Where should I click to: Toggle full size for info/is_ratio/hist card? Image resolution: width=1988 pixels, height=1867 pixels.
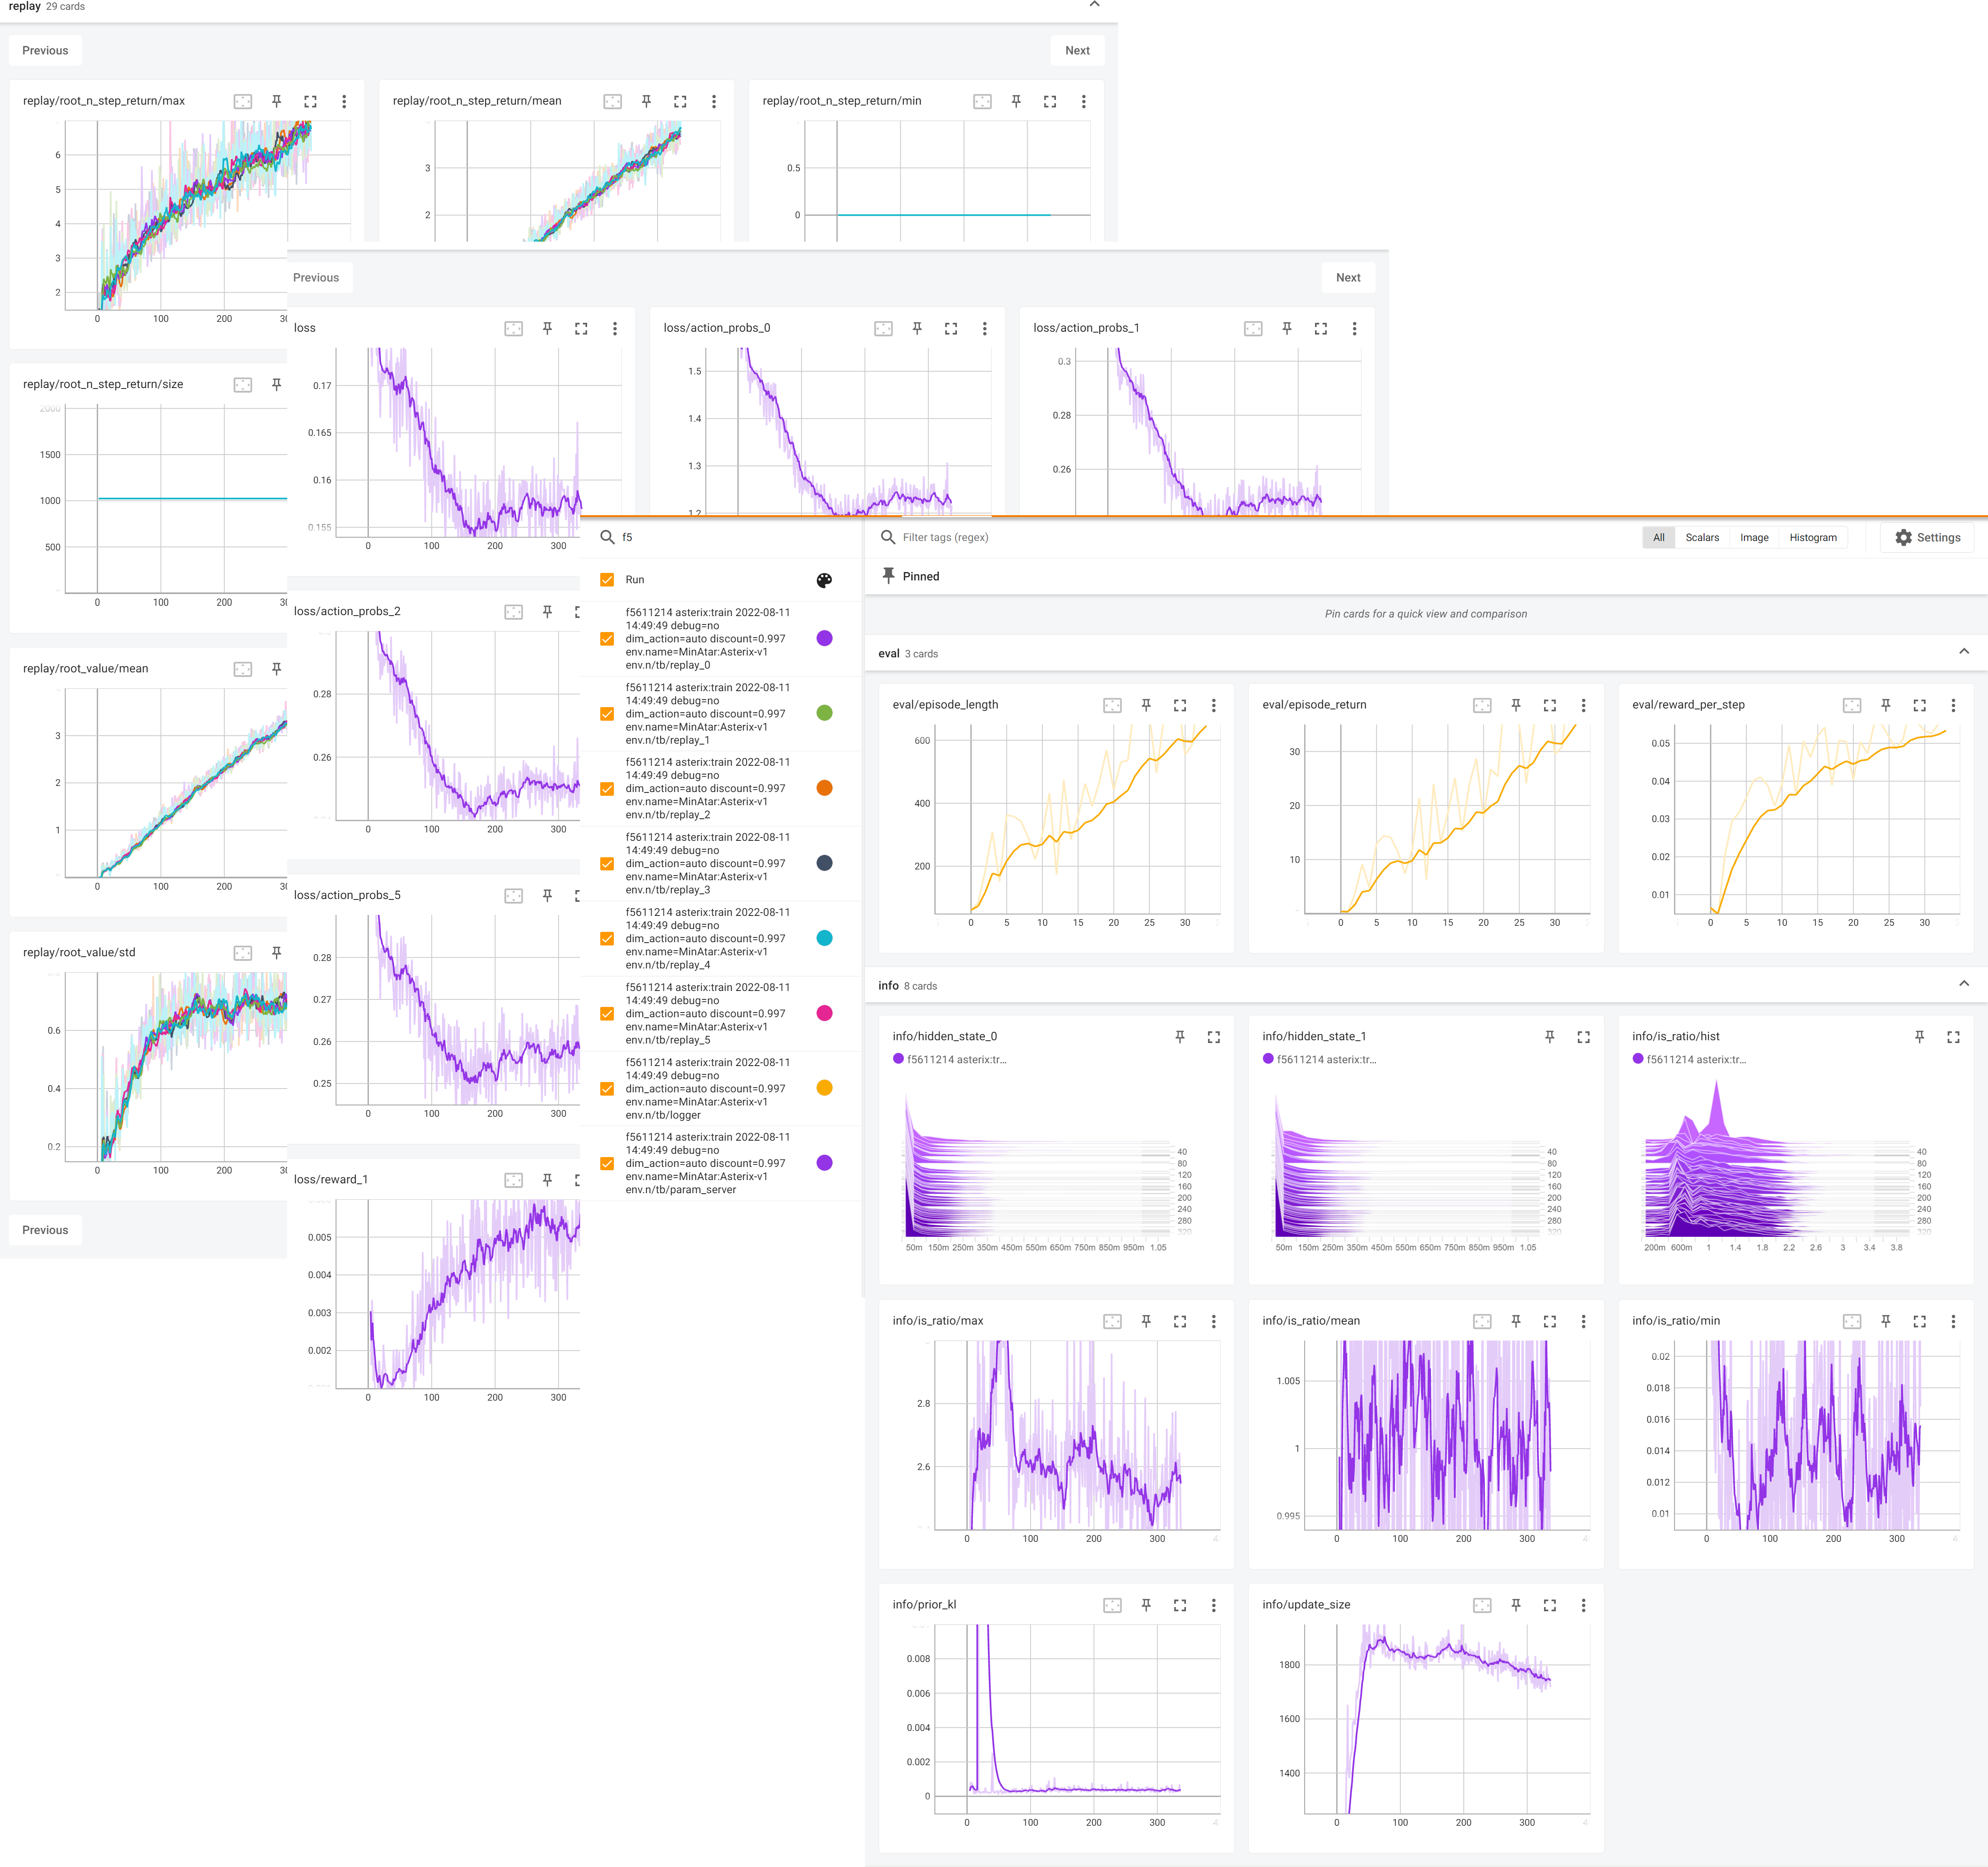point(1952,1037)
